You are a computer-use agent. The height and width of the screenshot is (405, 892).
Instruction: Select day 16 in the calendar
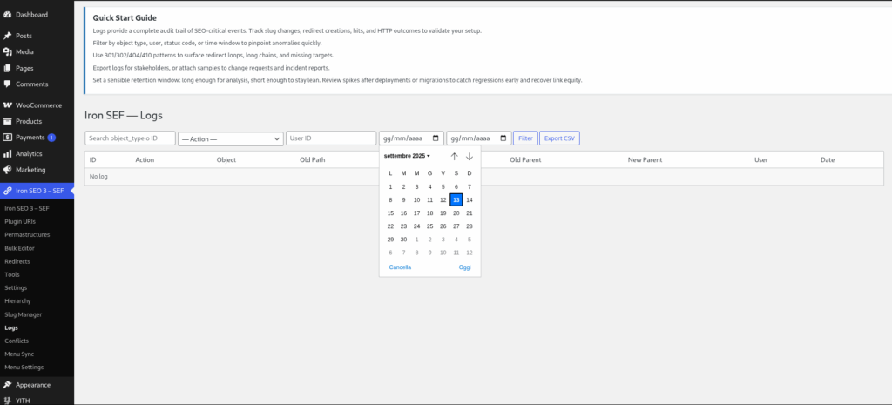click(403, 213)
